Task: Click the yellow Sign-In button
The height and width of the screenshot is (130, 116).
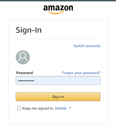Action: coord(58,97)
